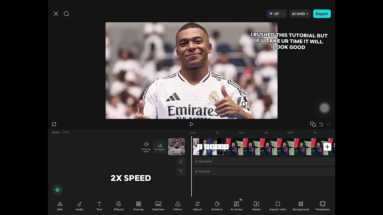Open the first transition marker between clips
This screenshot has width=383, height=215.
(200, 147)
